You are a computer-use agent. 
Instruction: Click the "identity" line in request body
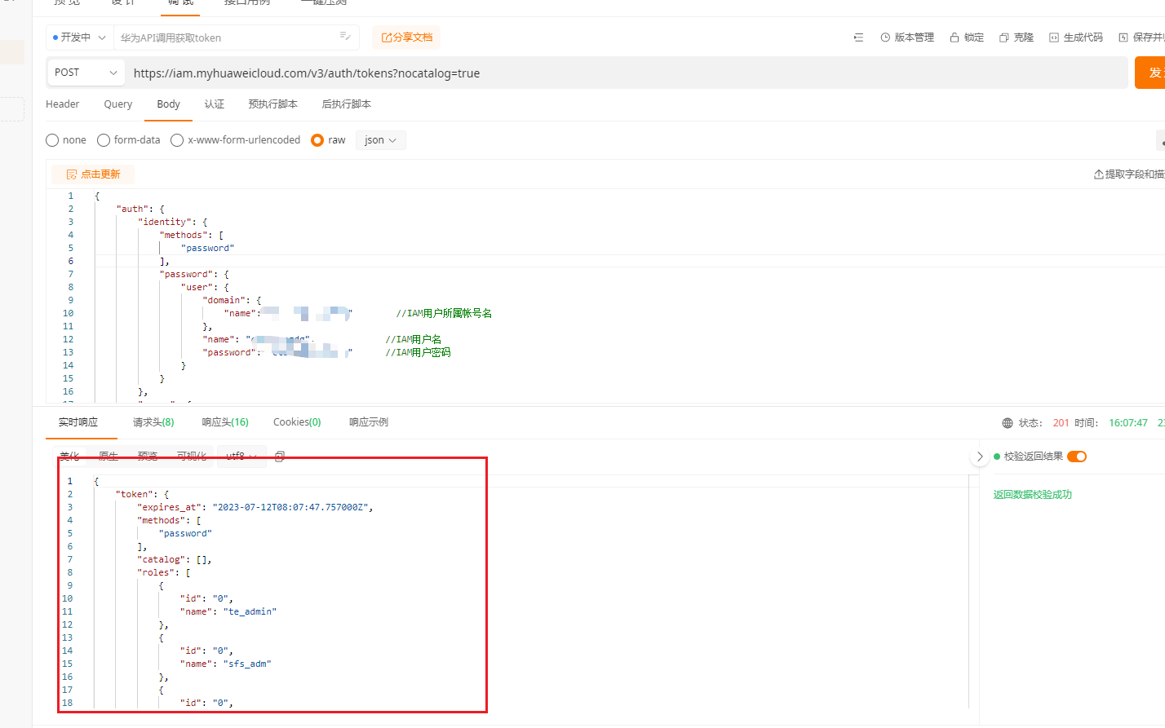pos(173,222)
